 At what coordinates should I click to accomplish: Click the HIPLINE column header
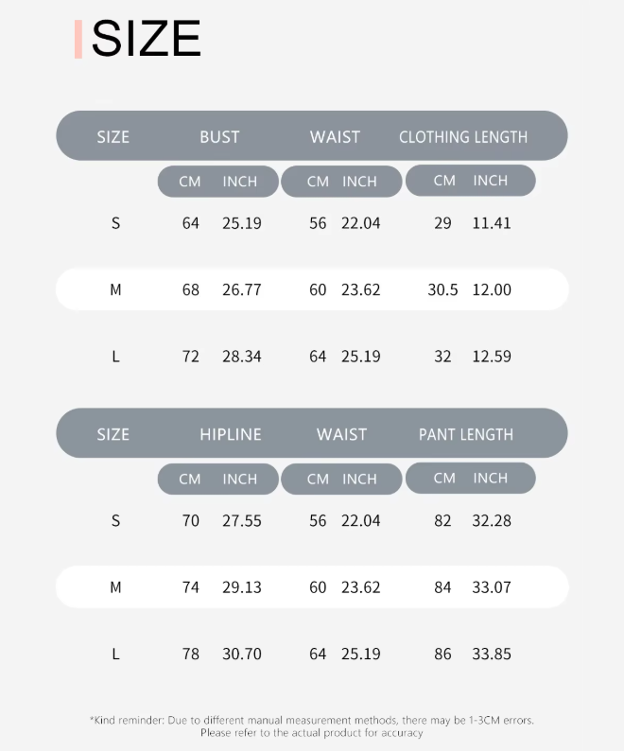pos(230,435)
